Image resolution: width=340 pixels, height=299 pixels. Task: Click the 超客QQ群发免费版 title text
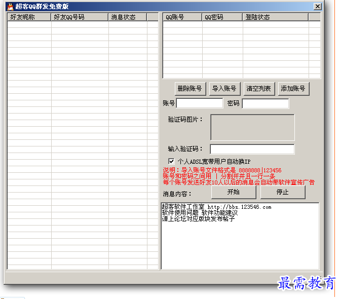click(x=42, y=7)
